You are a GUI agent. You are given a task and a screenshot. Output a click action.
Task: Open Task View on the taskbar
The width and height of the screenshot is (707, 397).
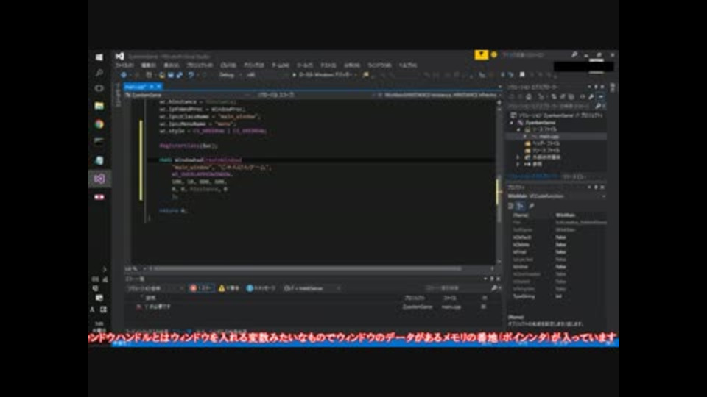point(99,88)
